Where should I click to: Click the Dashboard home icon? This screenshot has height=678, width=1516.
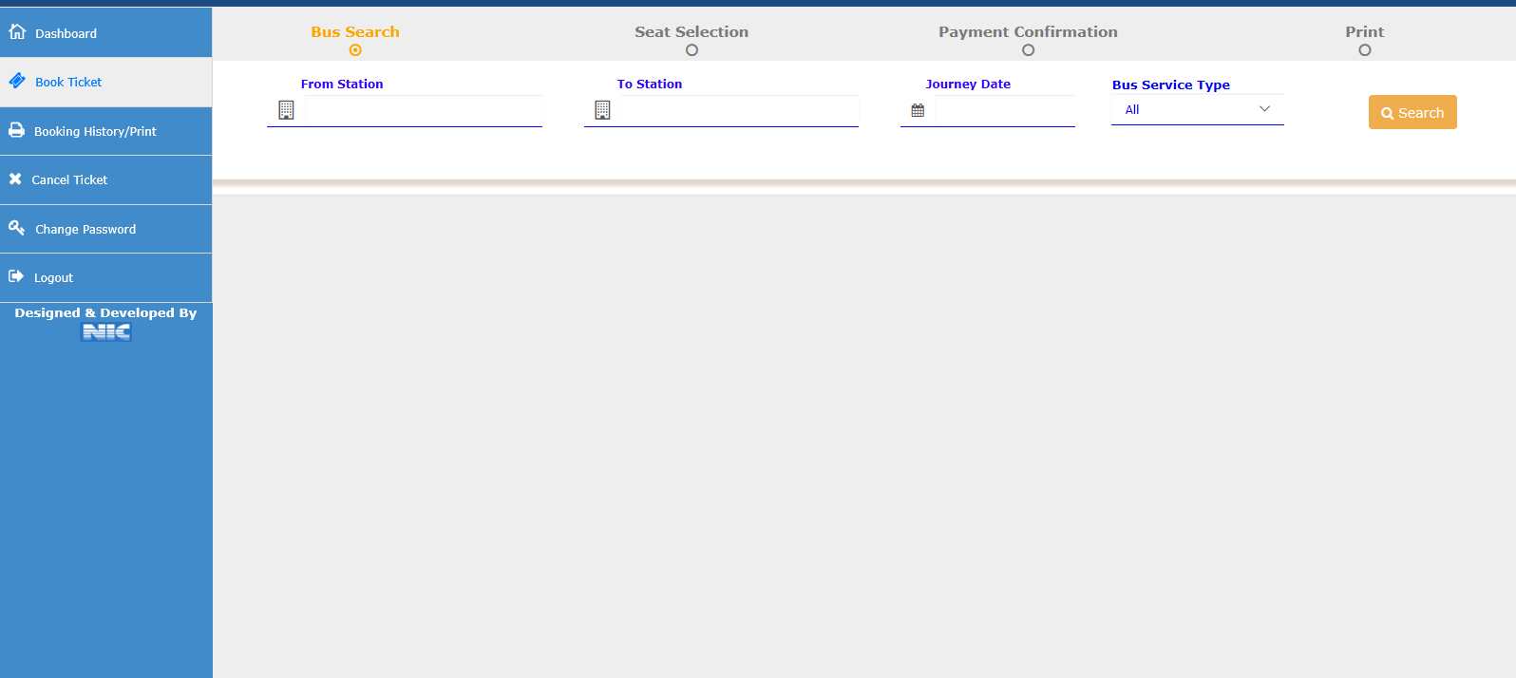click(x=17, y=32)
